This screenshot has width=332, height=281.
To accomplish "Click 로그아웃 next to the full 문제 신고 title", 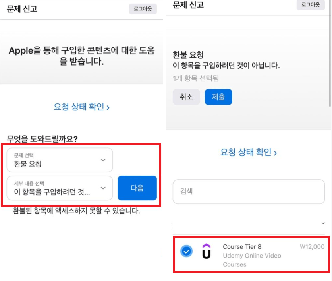I will [x=143, y=9].
